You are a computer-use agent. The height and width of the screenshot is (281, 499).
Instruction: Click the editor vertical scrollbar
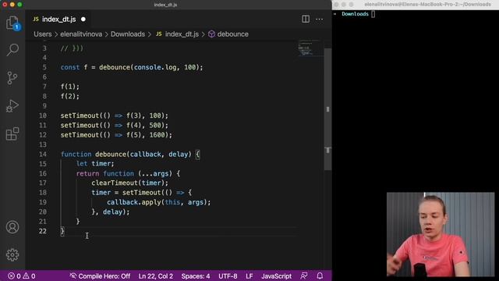tap(327, 108)
